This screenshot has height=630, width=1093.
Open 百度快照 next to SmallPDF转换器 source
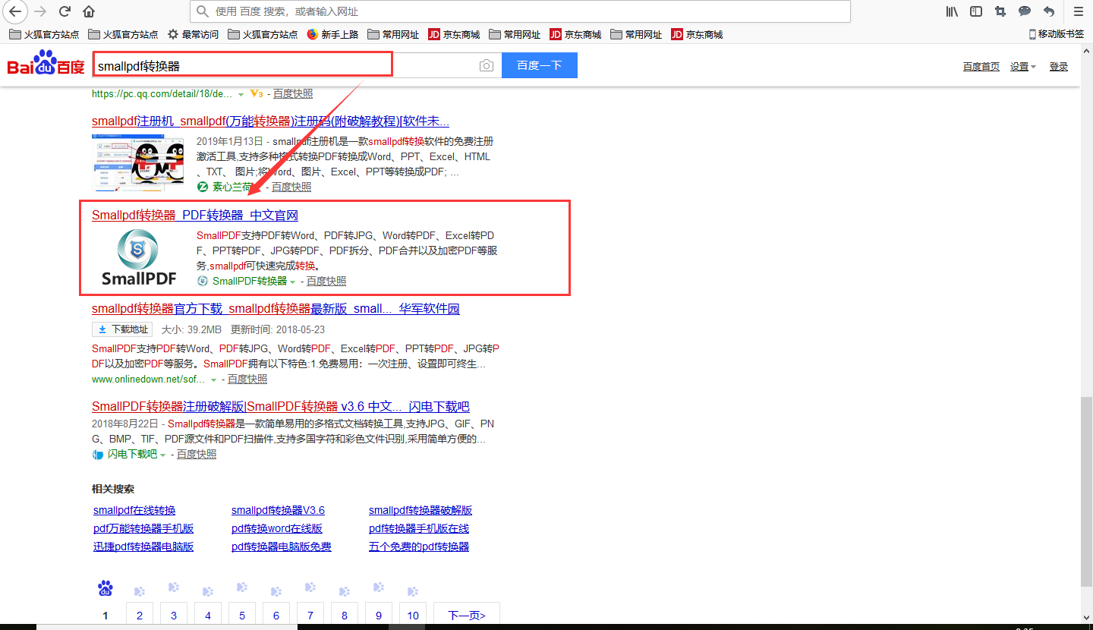[x=326, y=281]
